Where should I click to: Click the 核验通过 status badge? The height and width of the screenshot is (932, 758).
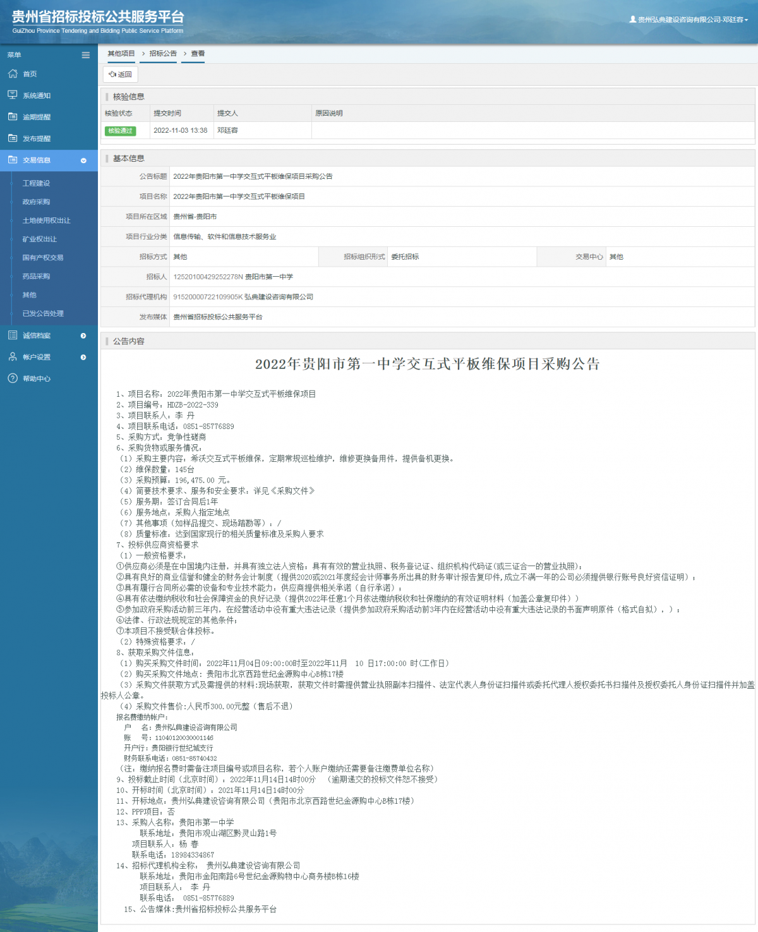point(120,131)
